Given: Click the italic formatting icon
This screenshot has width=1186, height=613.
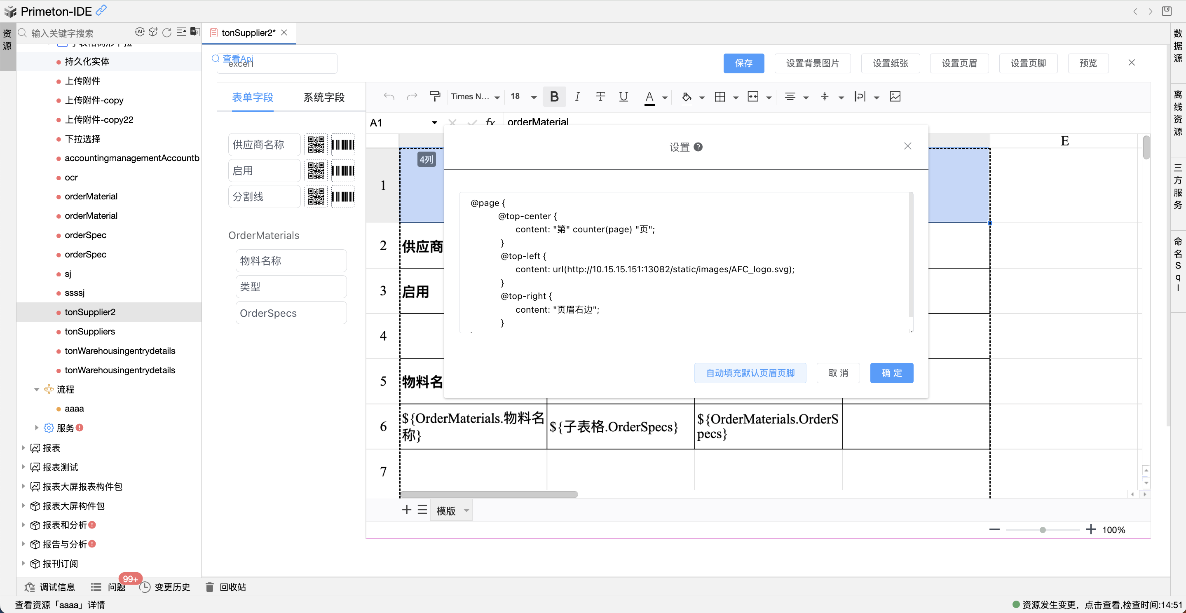Looking at the screenshot, I should pyautogui.click(x=577, y=97).
